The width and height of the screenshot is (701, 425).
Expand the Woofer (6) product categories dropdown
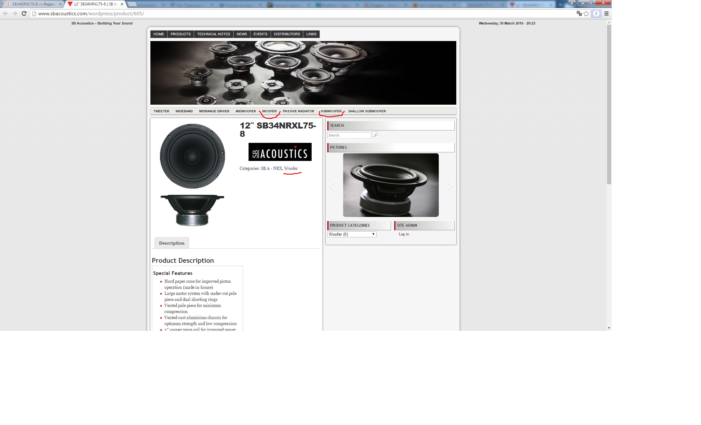coord(352,234)
